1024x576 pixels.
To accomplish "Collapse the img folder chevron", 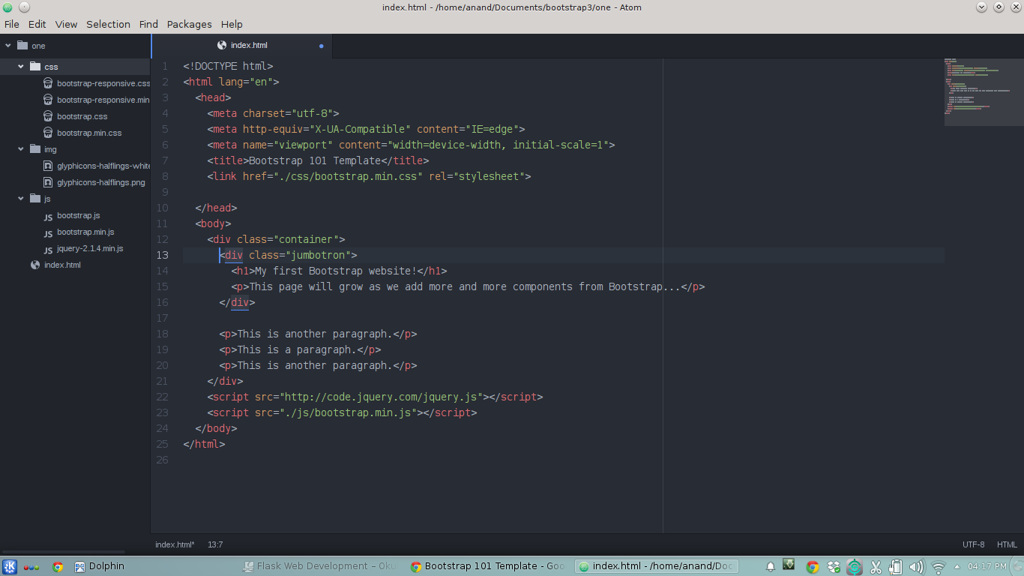I will [x=21, y=149].
